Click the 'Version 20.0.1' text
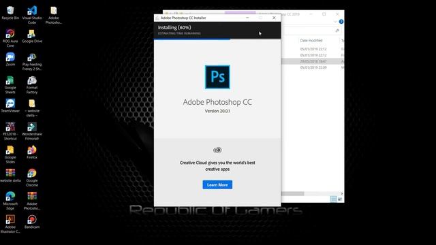436x245 pixels. [217, 111]
